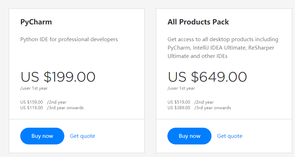Select the All Products Pack heading
Screen dimensions: 295x157
(x=198, y=22)
